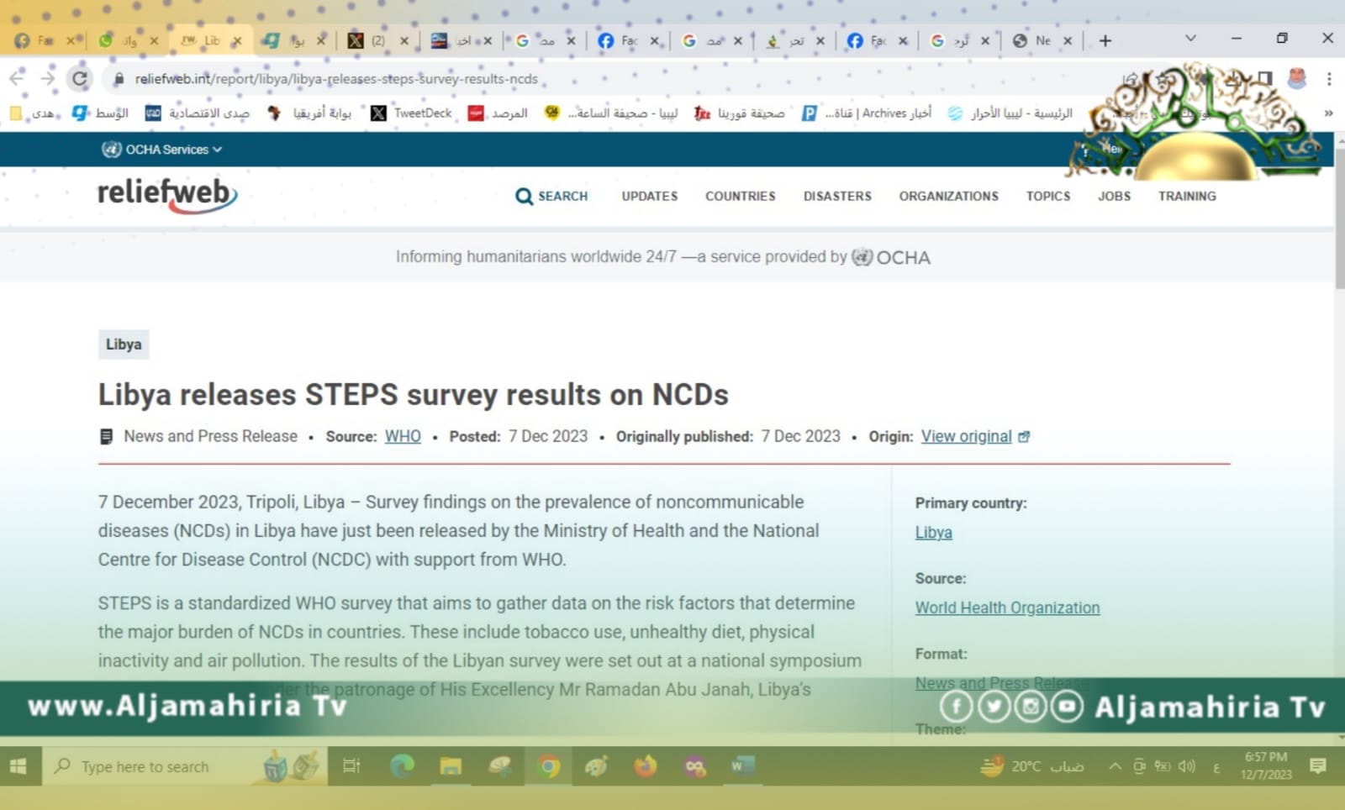
Task: Open the 'أخبار Archives' bookmark
Action: (867, 113)
